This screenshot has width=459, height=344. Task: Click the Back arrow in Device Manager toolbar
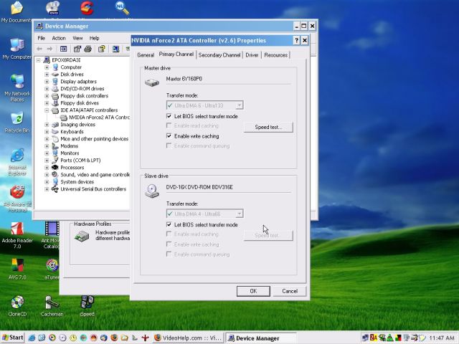pyautogui.click(x=39, y=49)
